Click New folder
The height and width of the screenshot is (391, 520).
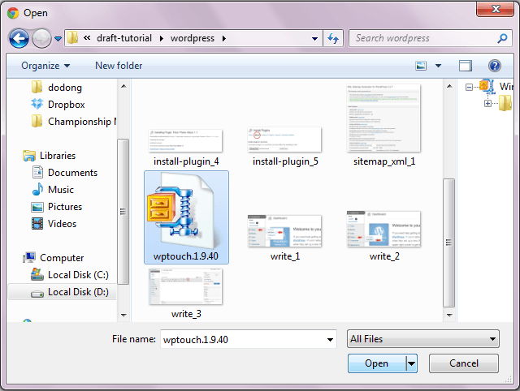[119, 66]
